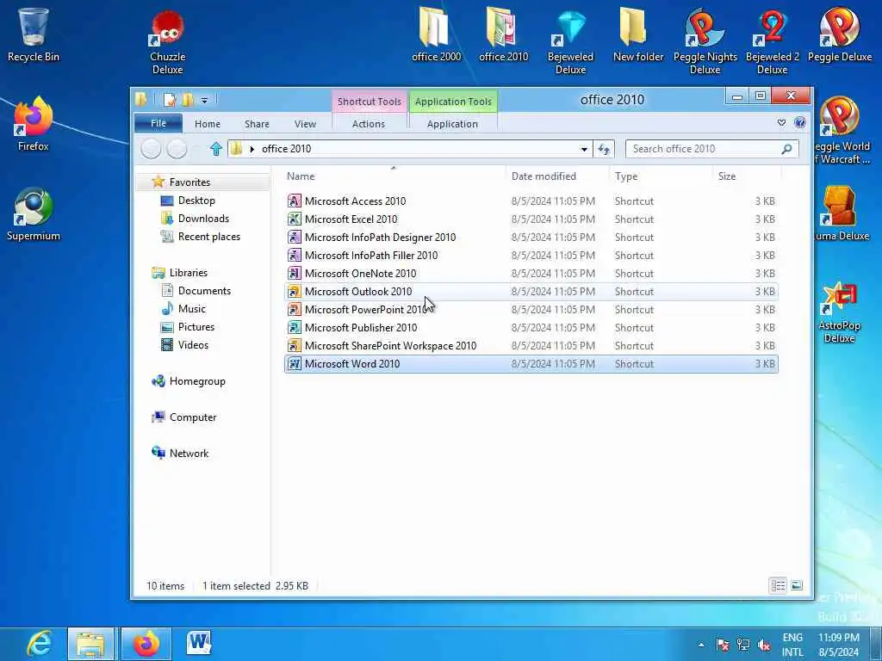Select Microsoft InfoPath Designer 2010 icon
This screenshot has height=661, width=882.
(x=295, y=237)
